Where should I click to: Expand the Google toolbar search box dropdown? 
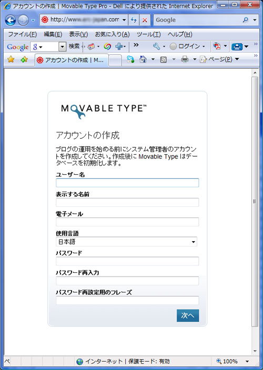coord(62,47)
